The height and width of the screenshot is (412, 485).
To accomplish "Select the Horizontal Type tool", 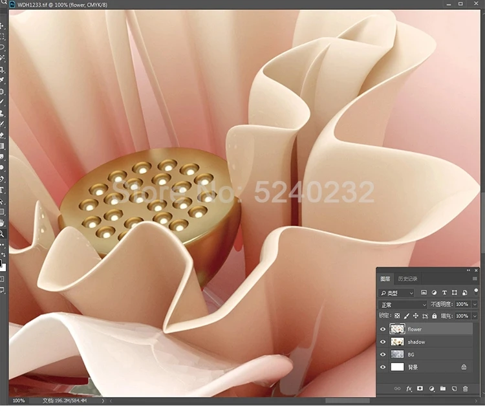I will point(3,190).
